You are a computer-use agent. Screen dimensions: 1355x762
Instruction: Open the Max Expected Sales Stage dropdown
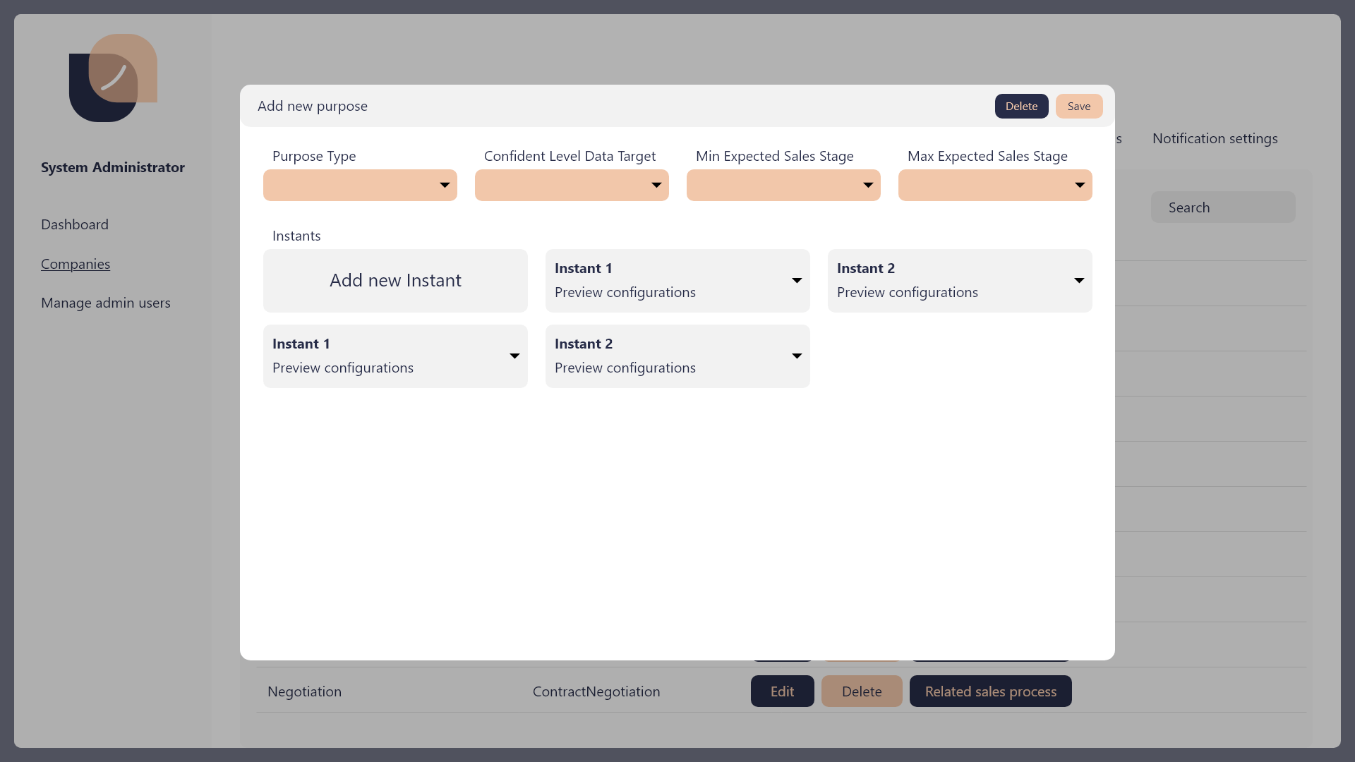tap(995, 185)
